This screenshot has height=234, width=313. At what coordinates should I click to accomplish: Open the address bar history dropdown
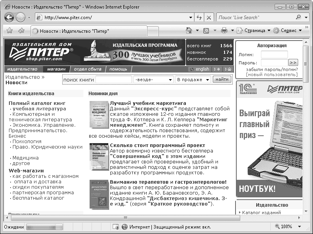(191, 18)
